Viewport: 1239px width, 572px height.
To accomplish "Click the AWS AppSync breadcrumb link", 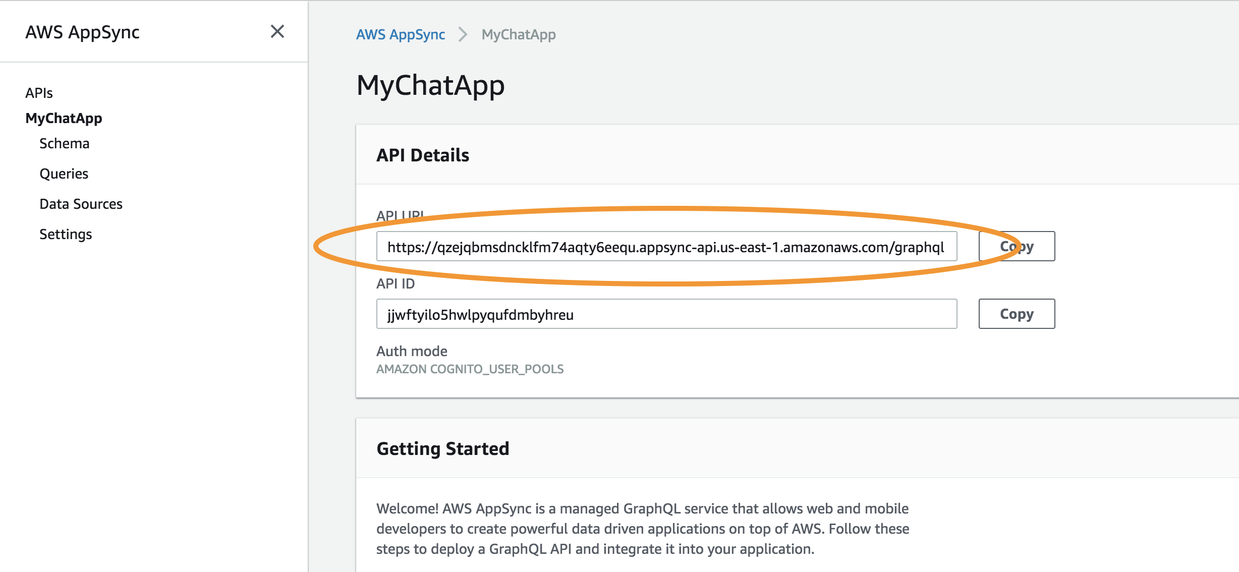I will coord(401,34).
